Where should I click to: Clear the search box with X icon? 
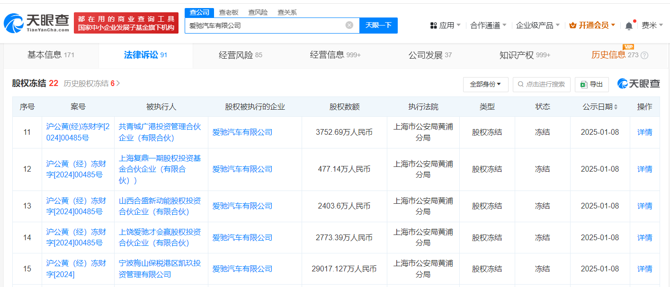(x=349, y=25)
